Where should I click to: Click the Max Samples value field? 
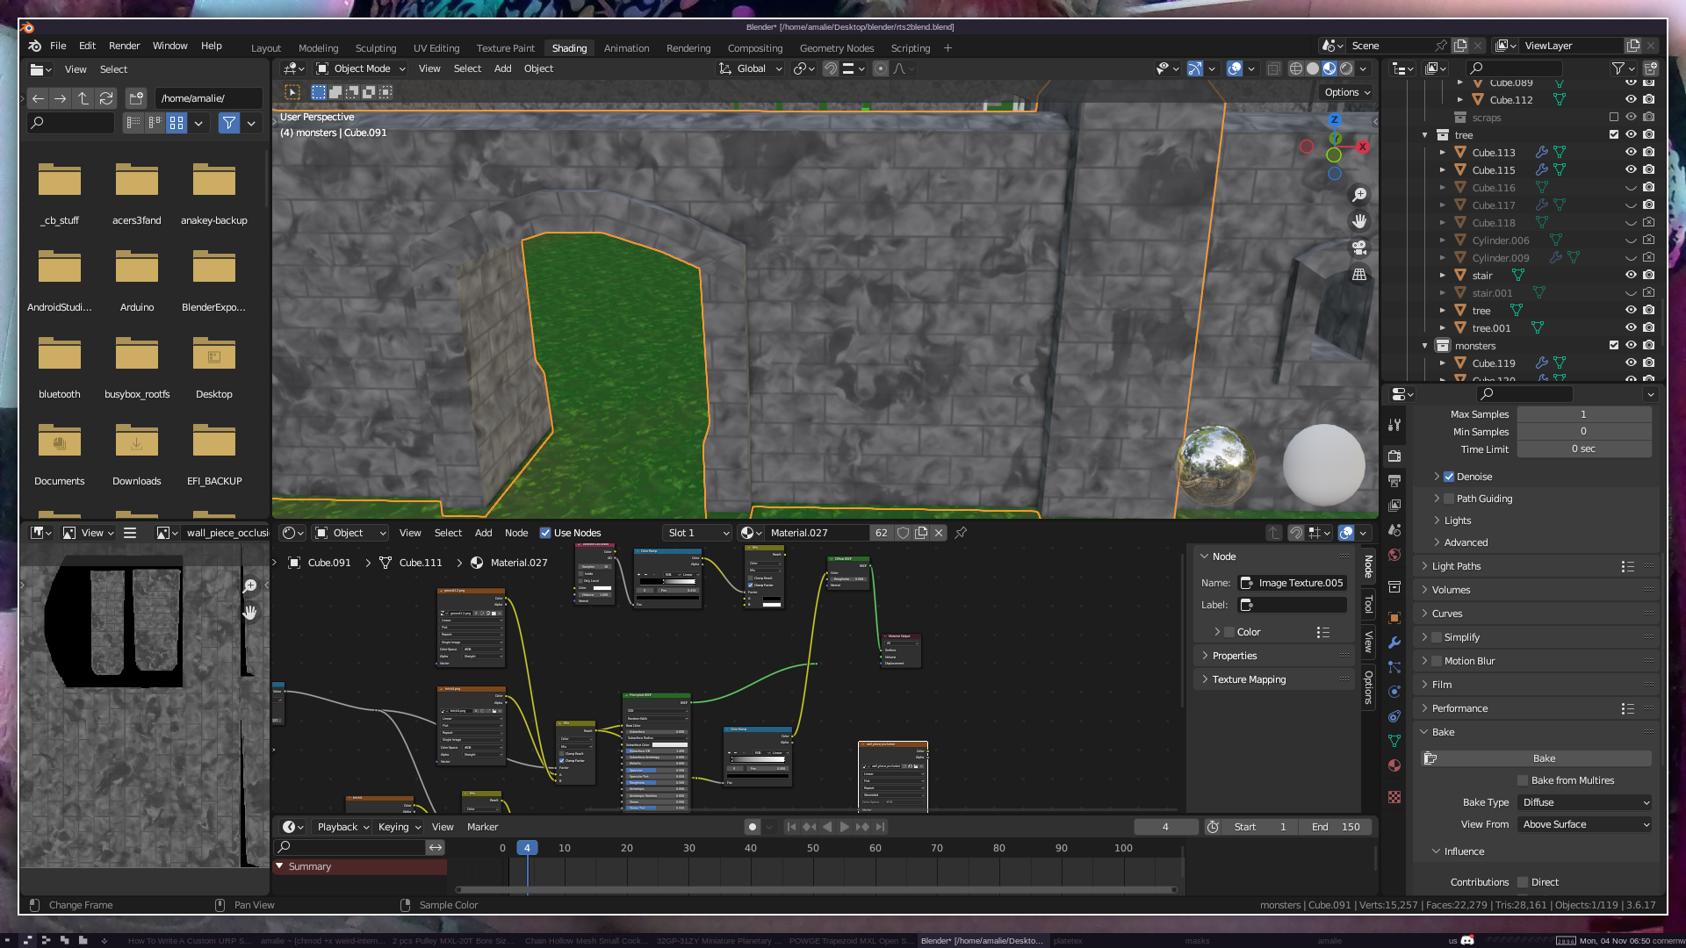pos(1582,414)
